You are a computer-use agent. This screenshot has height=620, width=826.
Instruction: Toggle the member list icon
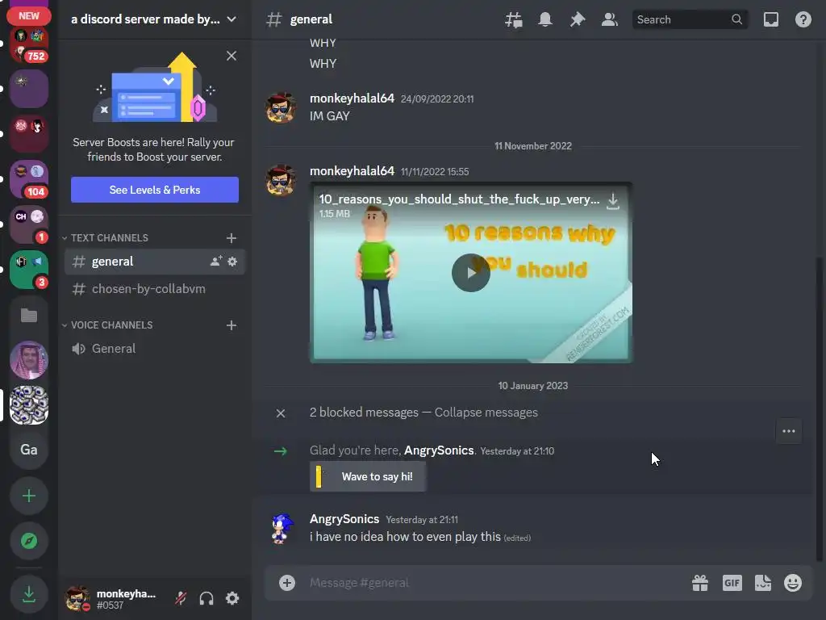tap(610, 19)
